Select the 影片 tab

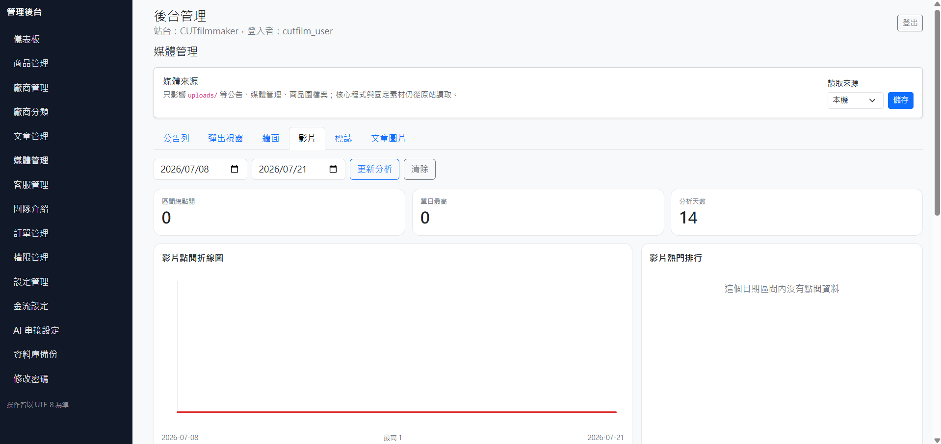click(x=307, y=138)
